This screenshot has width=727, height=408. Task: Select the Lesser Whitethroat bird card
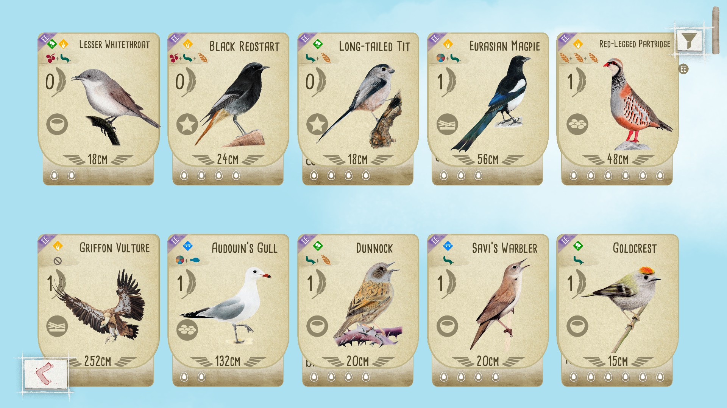(98, 109)
